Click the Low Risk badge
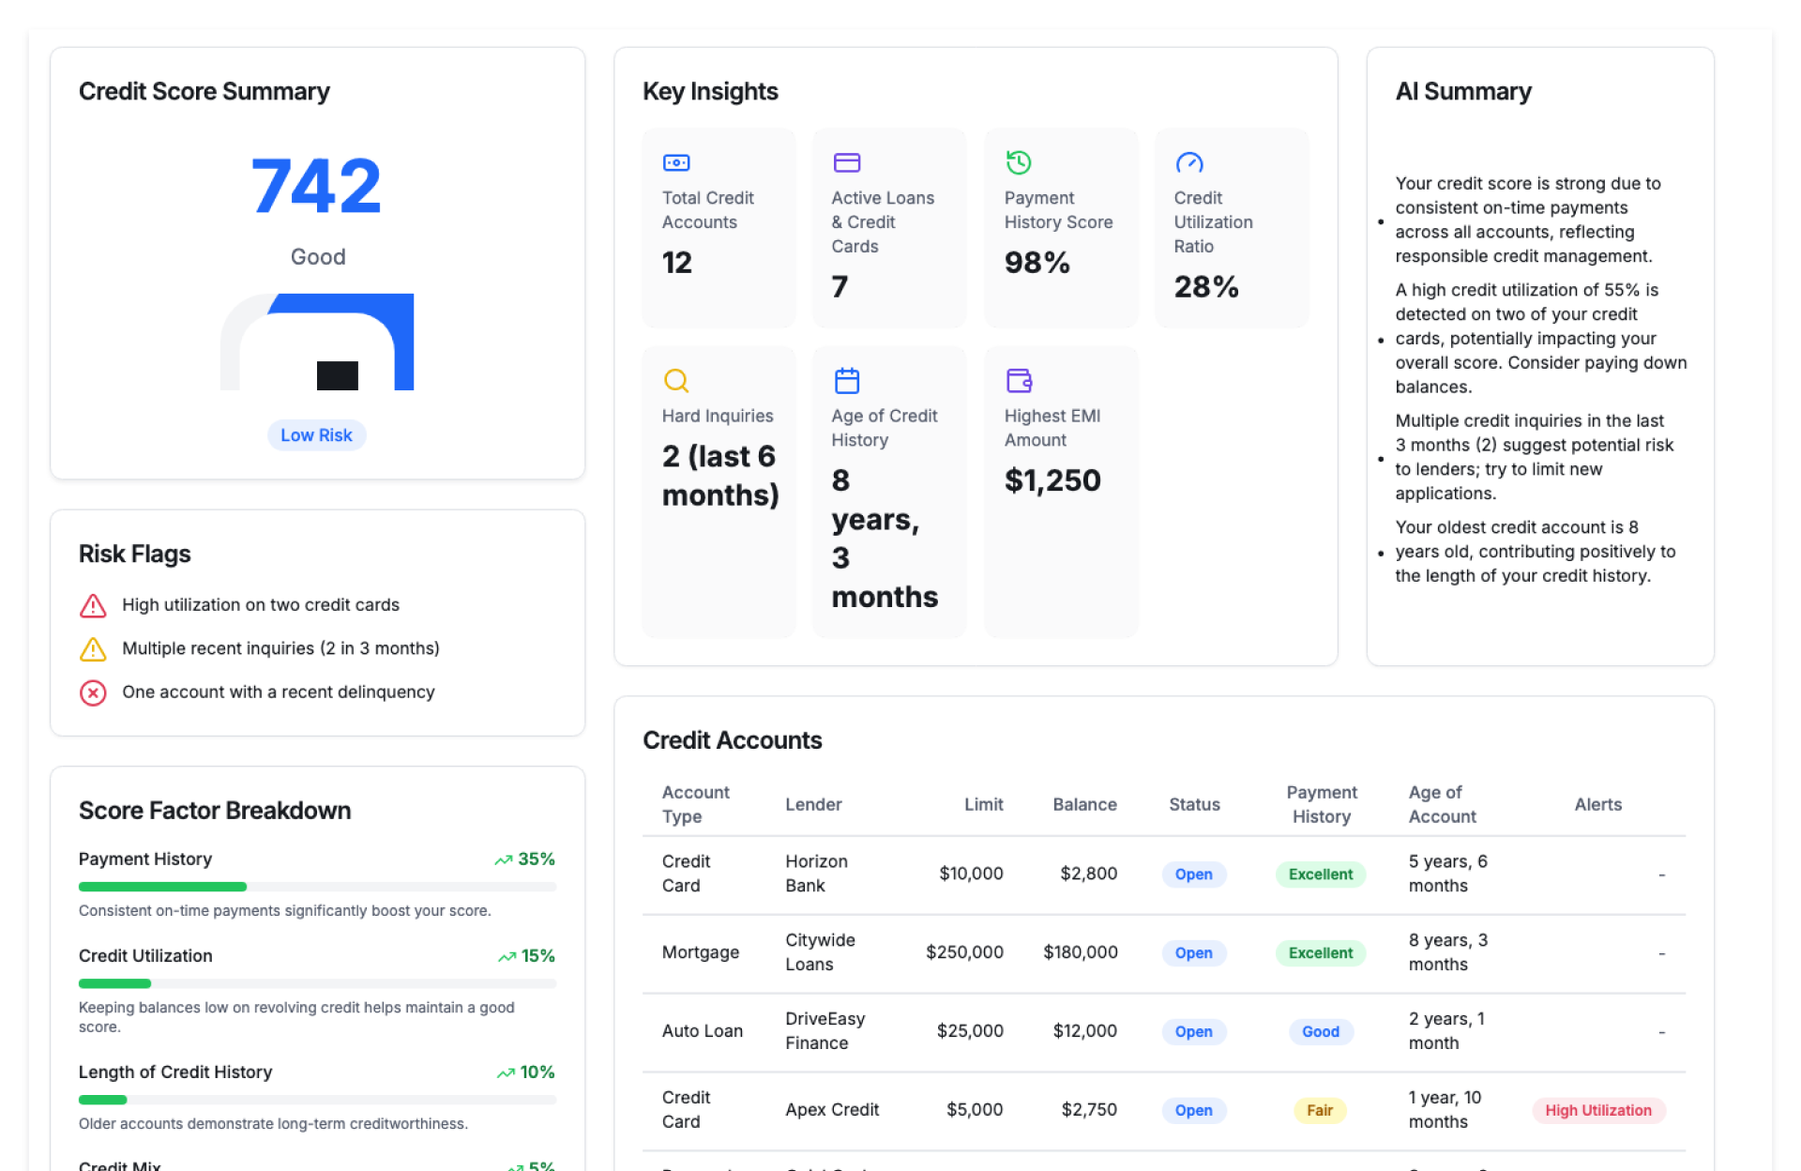This screenshot has height=1171, width=1801. coord(316,435)
